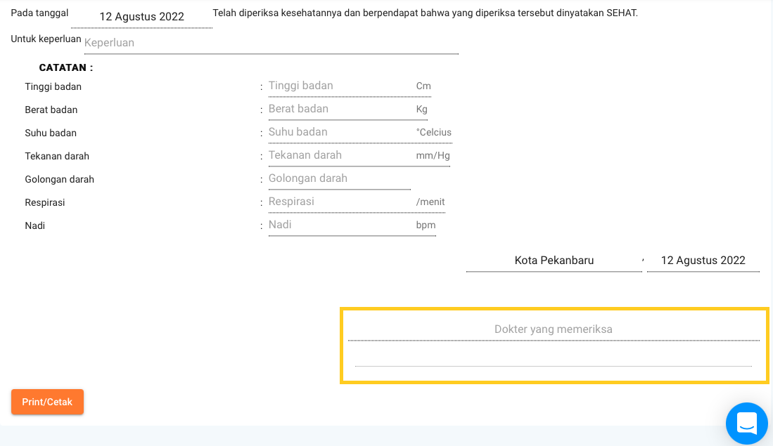Click the Berat badan input field

point(340,109)
